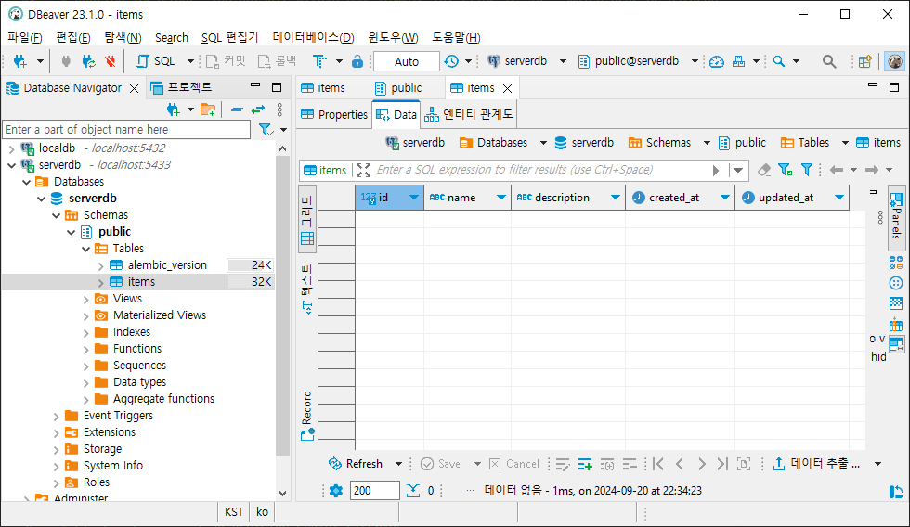Click the first page navigation icon
The image size is (910, 527).
click(657, 464)
